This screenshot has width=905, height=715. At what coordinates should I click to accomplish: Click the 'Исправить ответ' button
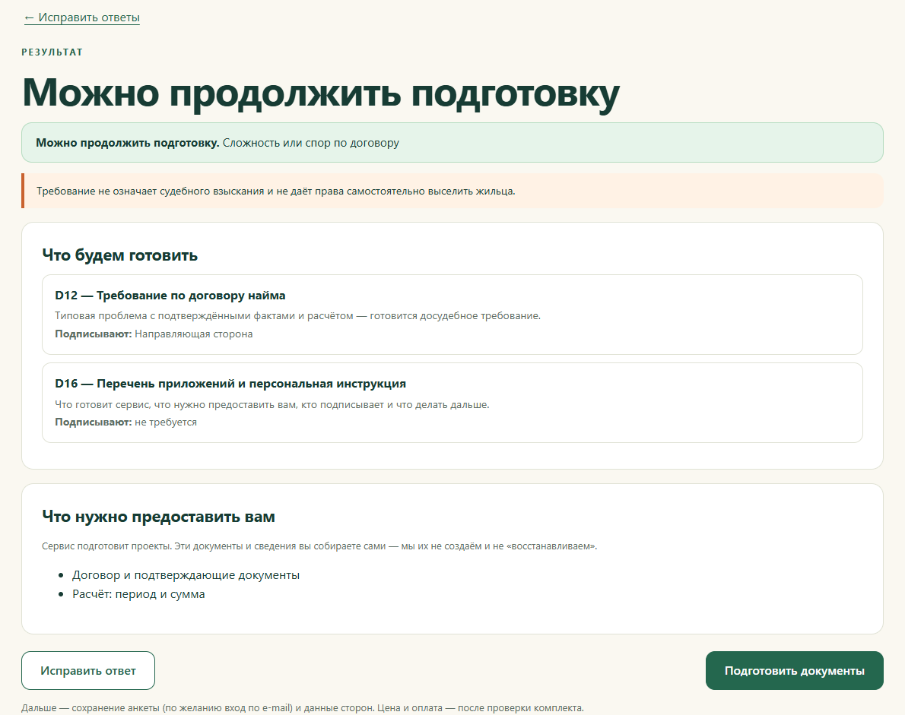87,671
